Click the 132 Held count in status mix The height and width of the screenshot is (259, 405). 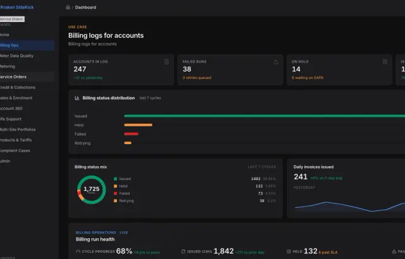coord(259,186)
